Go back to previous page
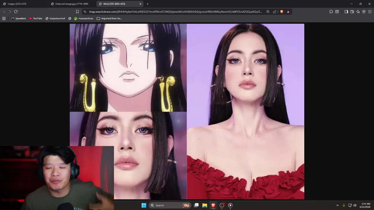The image size is (374, 210). click(4, 12)
